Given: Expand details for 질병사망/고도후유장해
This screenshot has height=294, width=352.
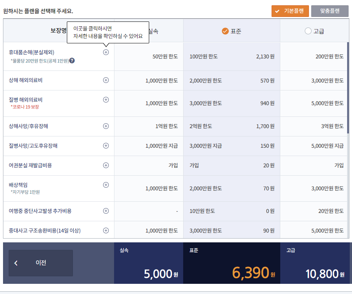Looking at the screenshot, I should (106, 145).
